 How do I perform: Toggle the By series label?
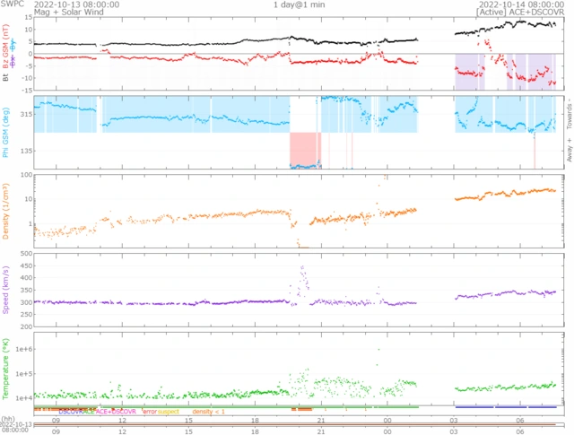click(13, 44)
